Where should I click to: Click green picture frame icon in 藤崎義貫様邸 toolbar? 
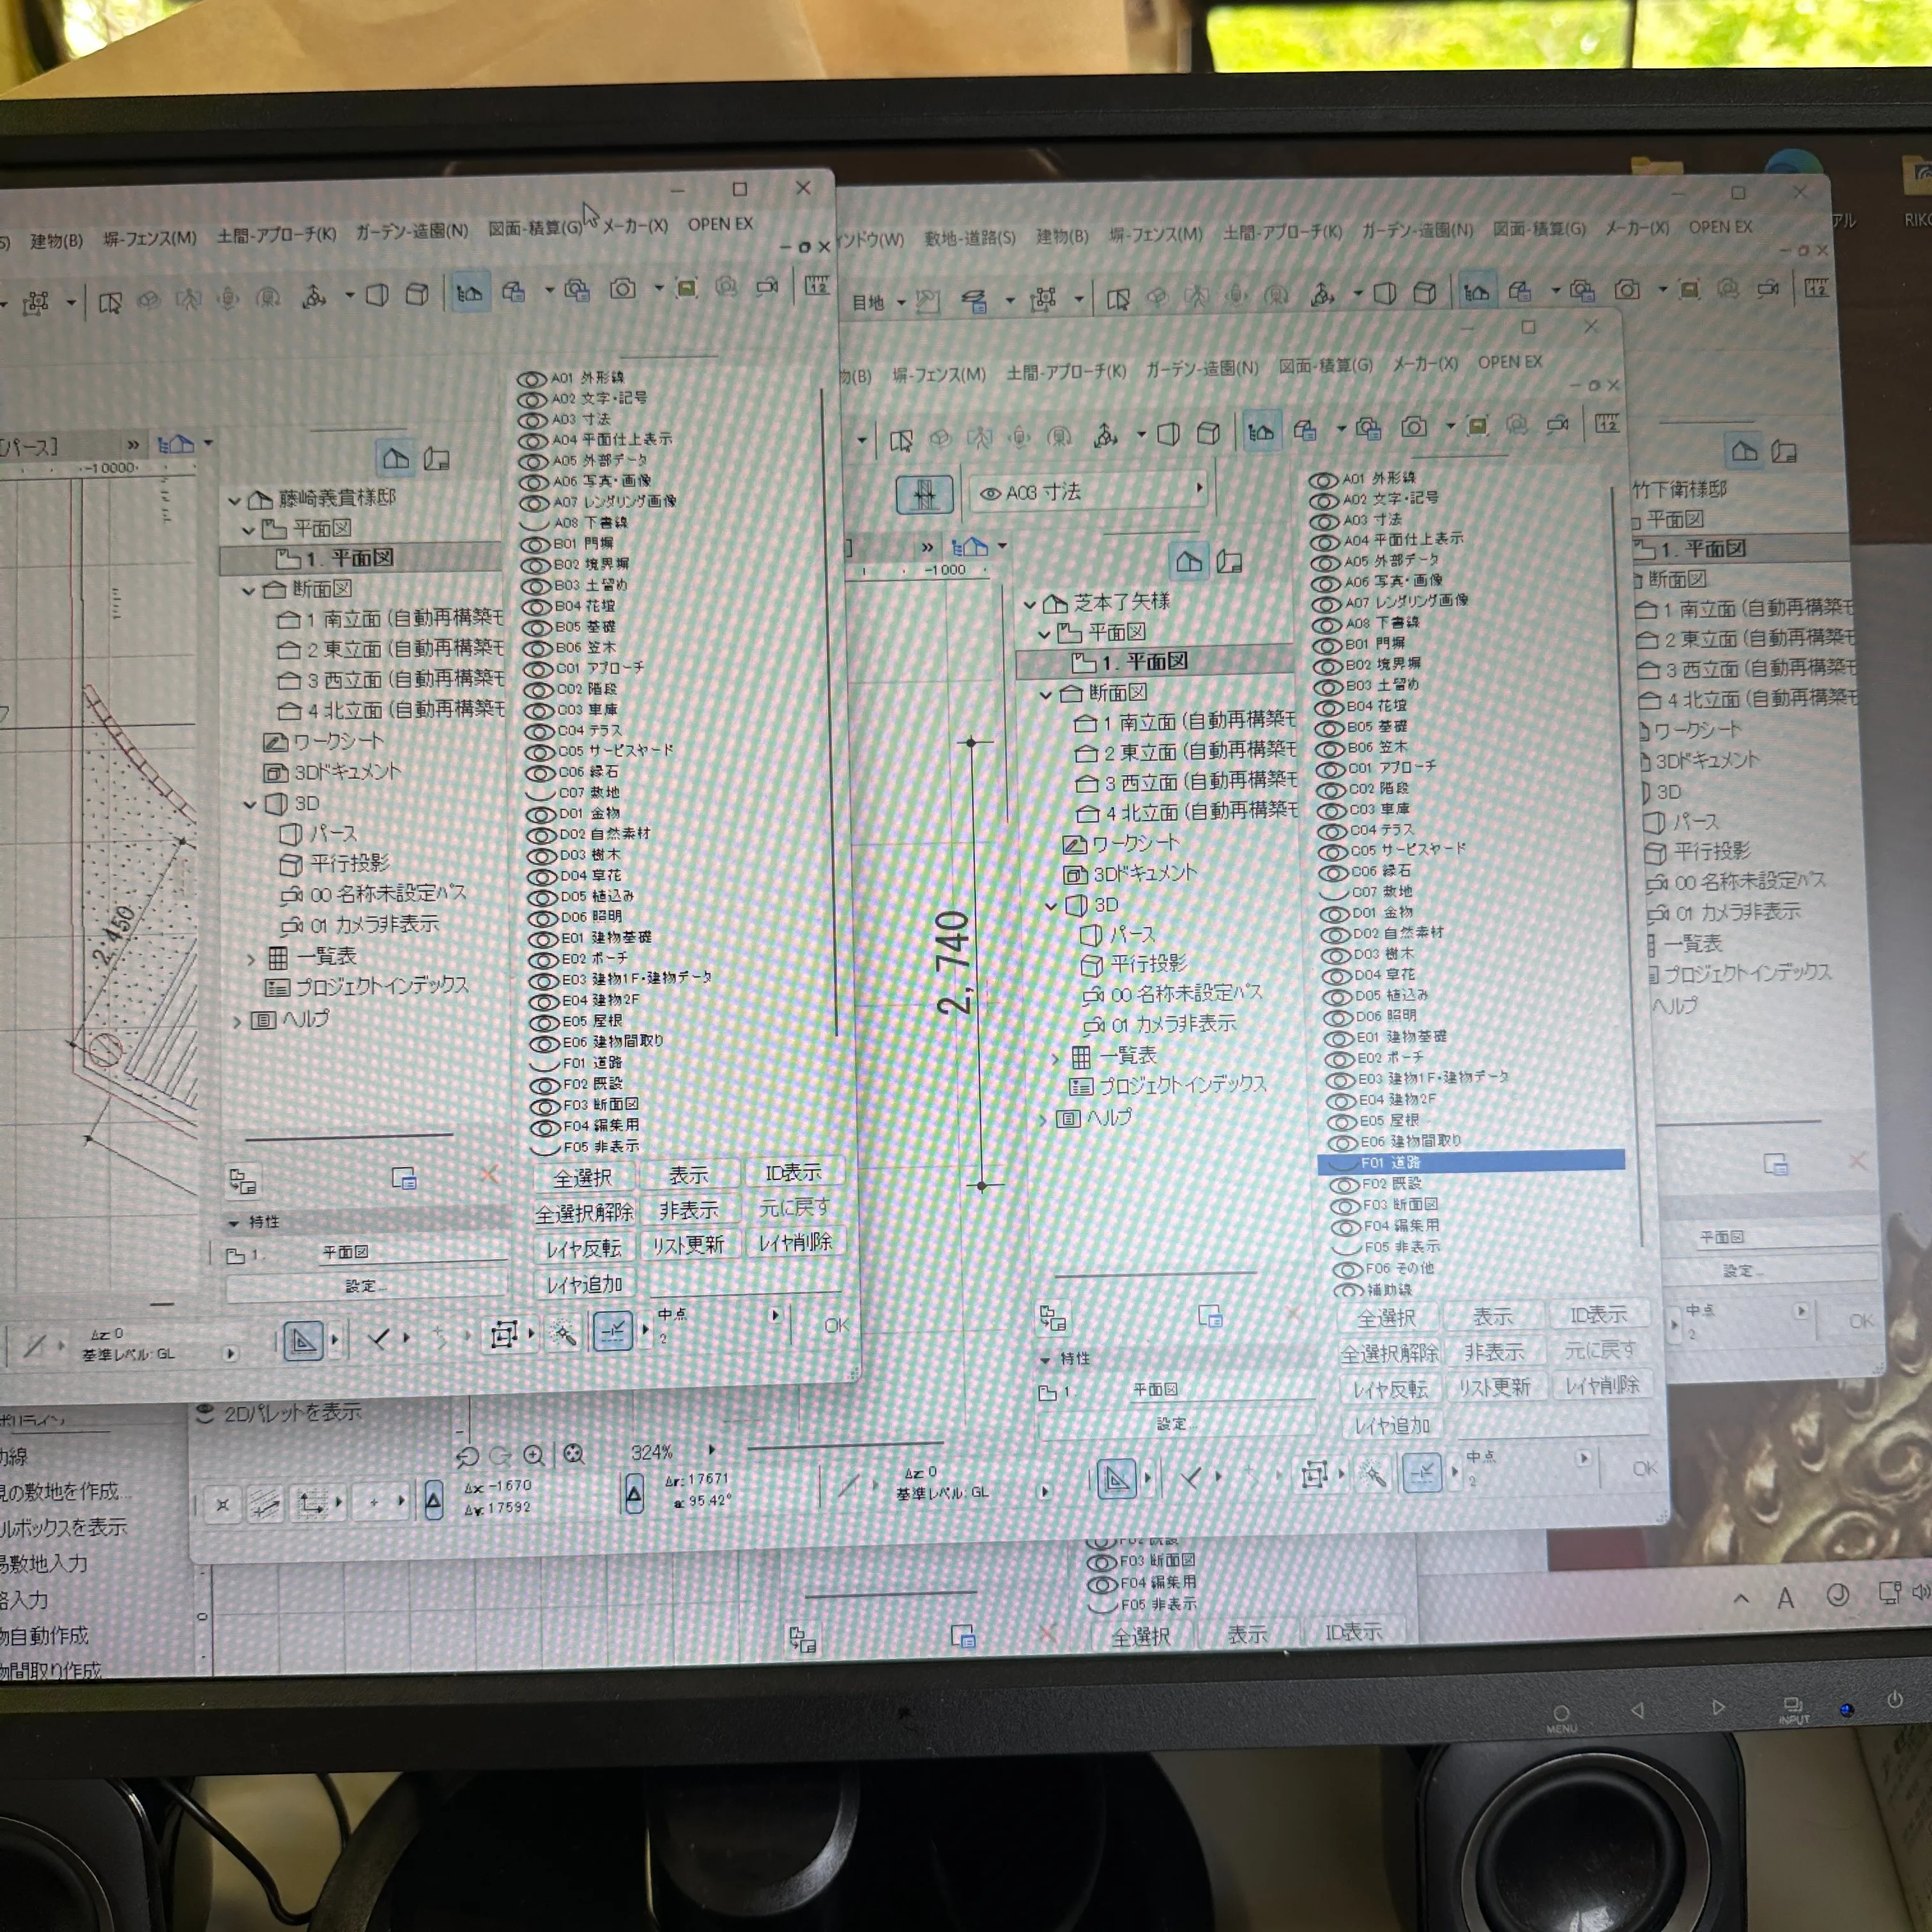[686, 288]
